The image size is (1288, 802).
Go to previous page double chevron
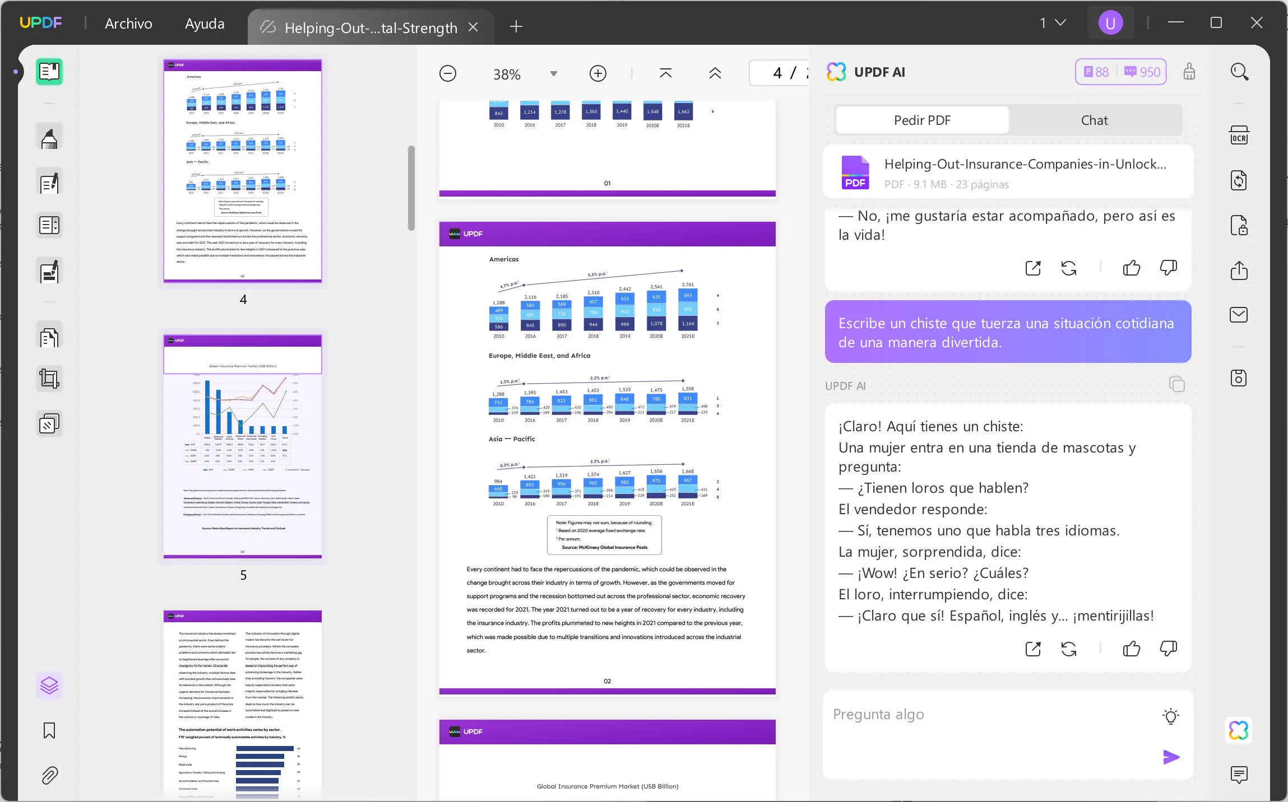tap(715, 73)
